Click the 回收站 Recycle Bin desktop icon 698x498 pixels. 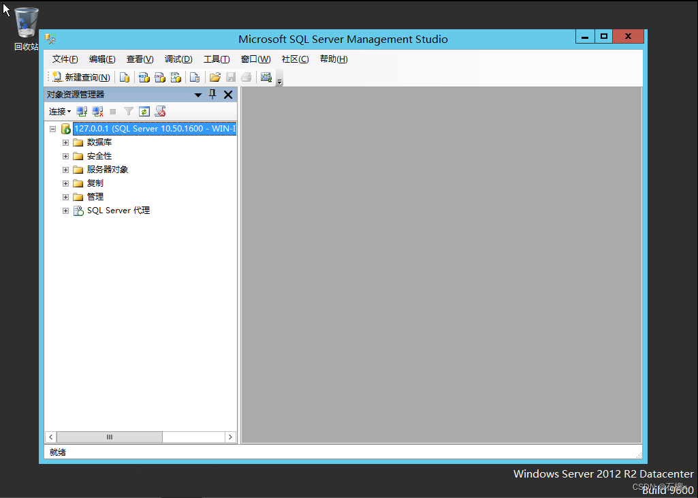pos(27,29)
